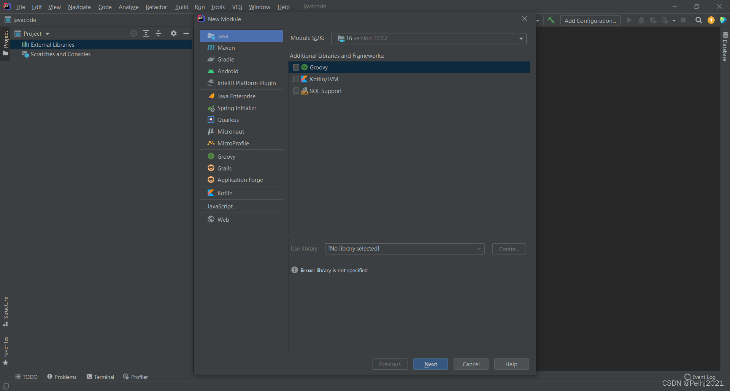
Task: Toggle tool window bars corner icon
Action: 6,386
